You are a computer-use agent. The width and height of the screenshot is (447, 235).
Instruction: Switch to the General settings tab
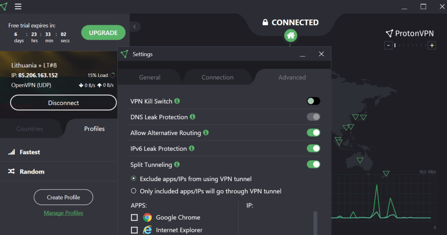(150, 77)
